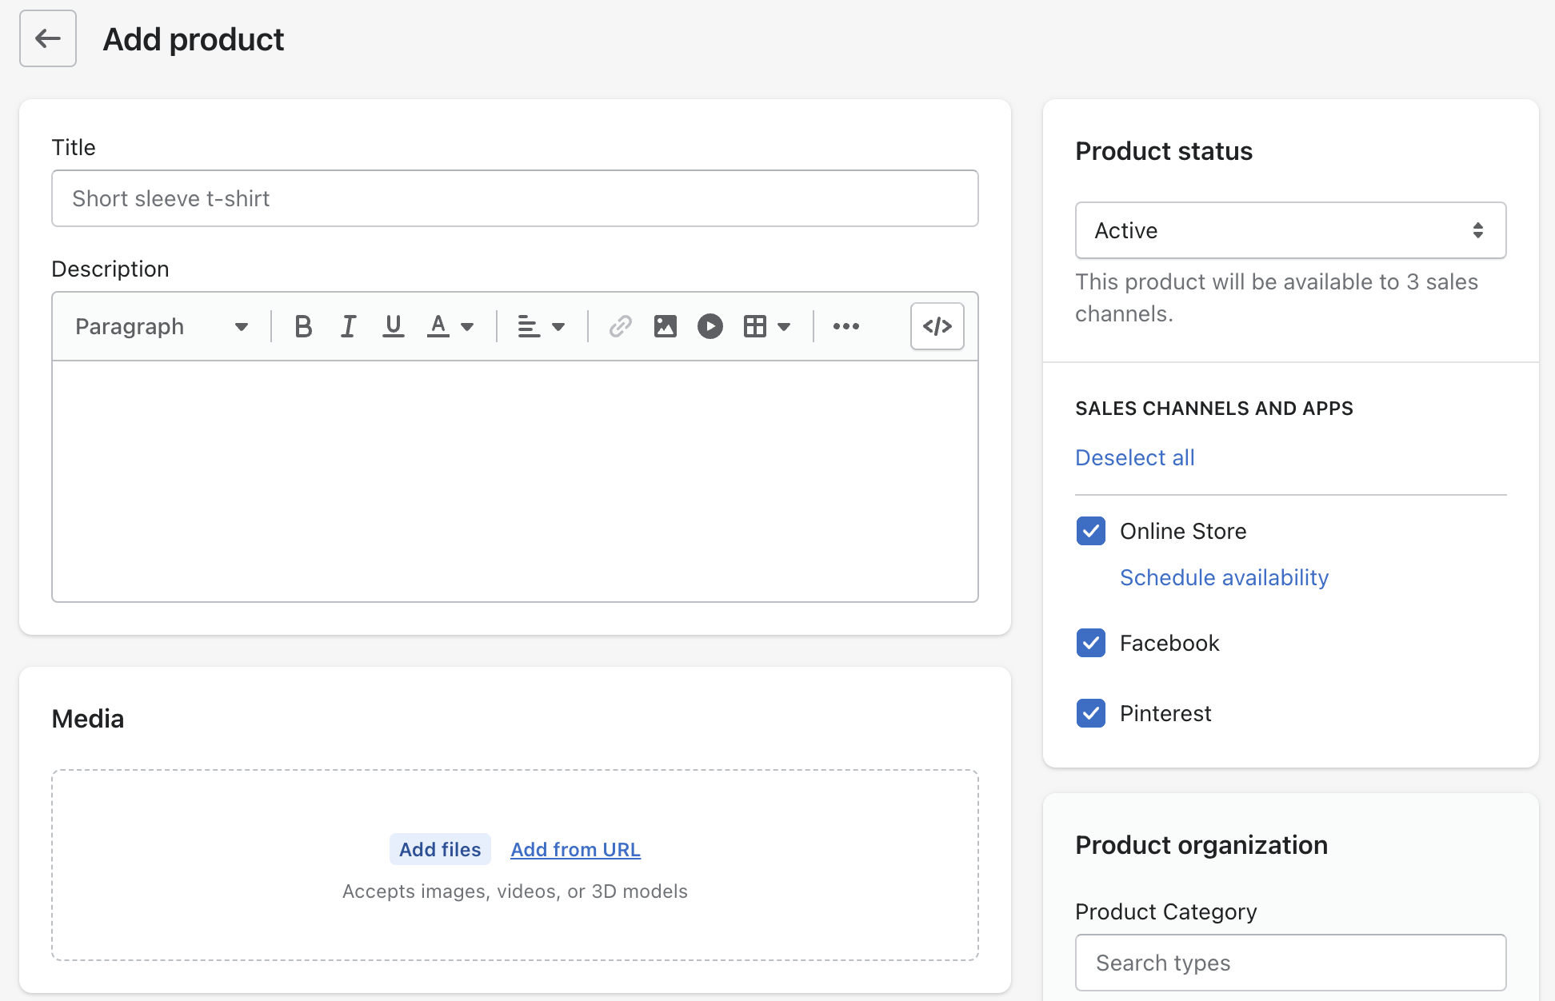Viewport: 1555px width, 1001px height.
Task: Click the Deselect all link
Action: (x=1134, y=457)
